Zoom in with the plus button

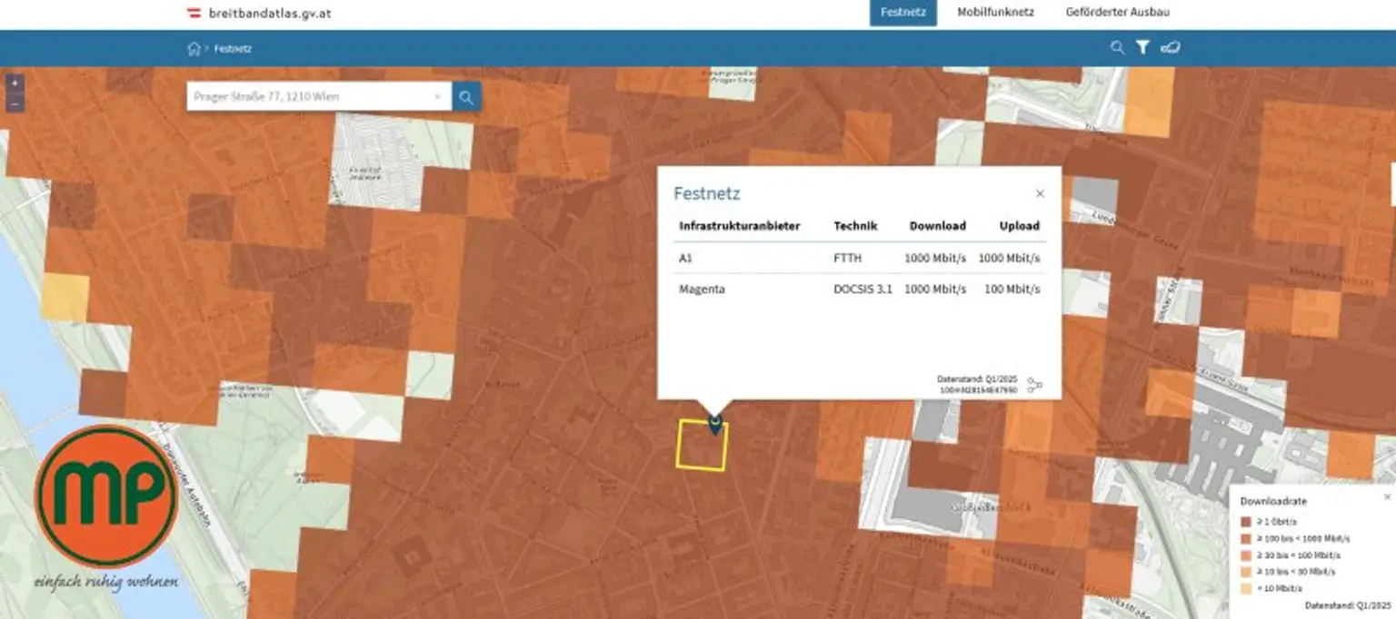tap(15, 83)
